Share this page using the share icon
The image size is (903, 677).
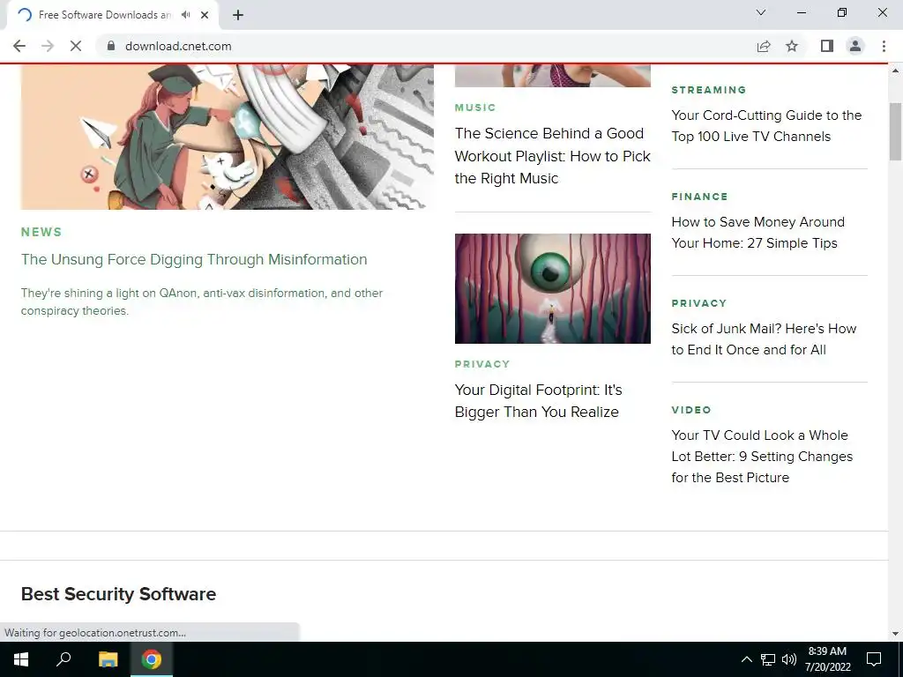[x=764, y=46]
